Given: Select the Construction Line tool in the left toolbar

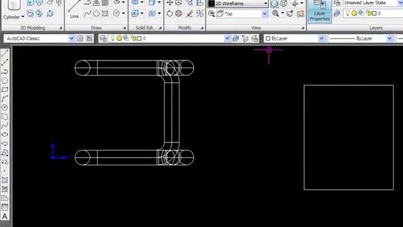Looking at the screenshot, I should (x=5, y=62).
